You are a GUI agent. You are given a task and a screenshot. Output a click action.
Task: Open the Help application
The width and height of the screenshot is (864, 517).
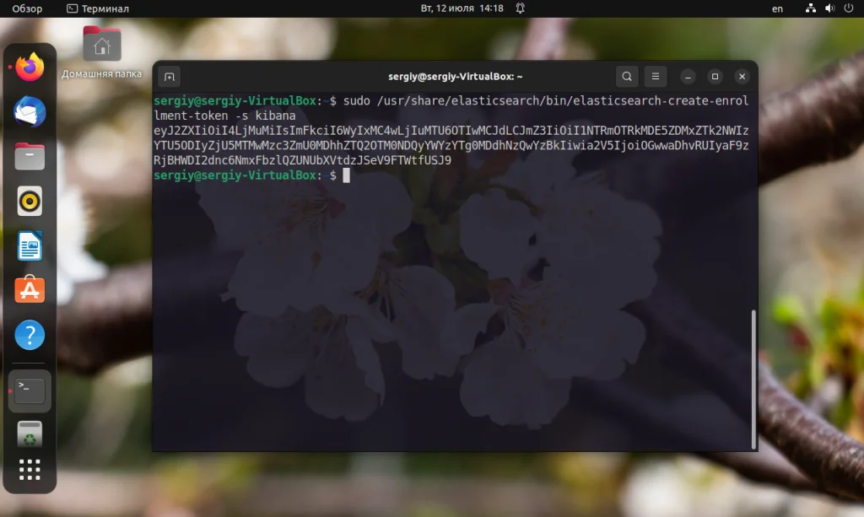click(29, 335)
